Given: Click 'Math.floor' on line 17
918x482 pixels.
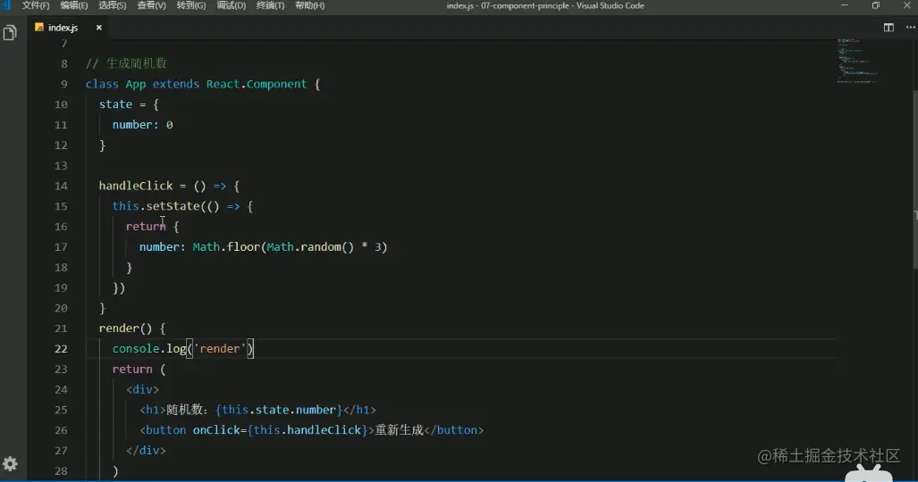Looking at the screenshot, I should click(x=226, y=247).
